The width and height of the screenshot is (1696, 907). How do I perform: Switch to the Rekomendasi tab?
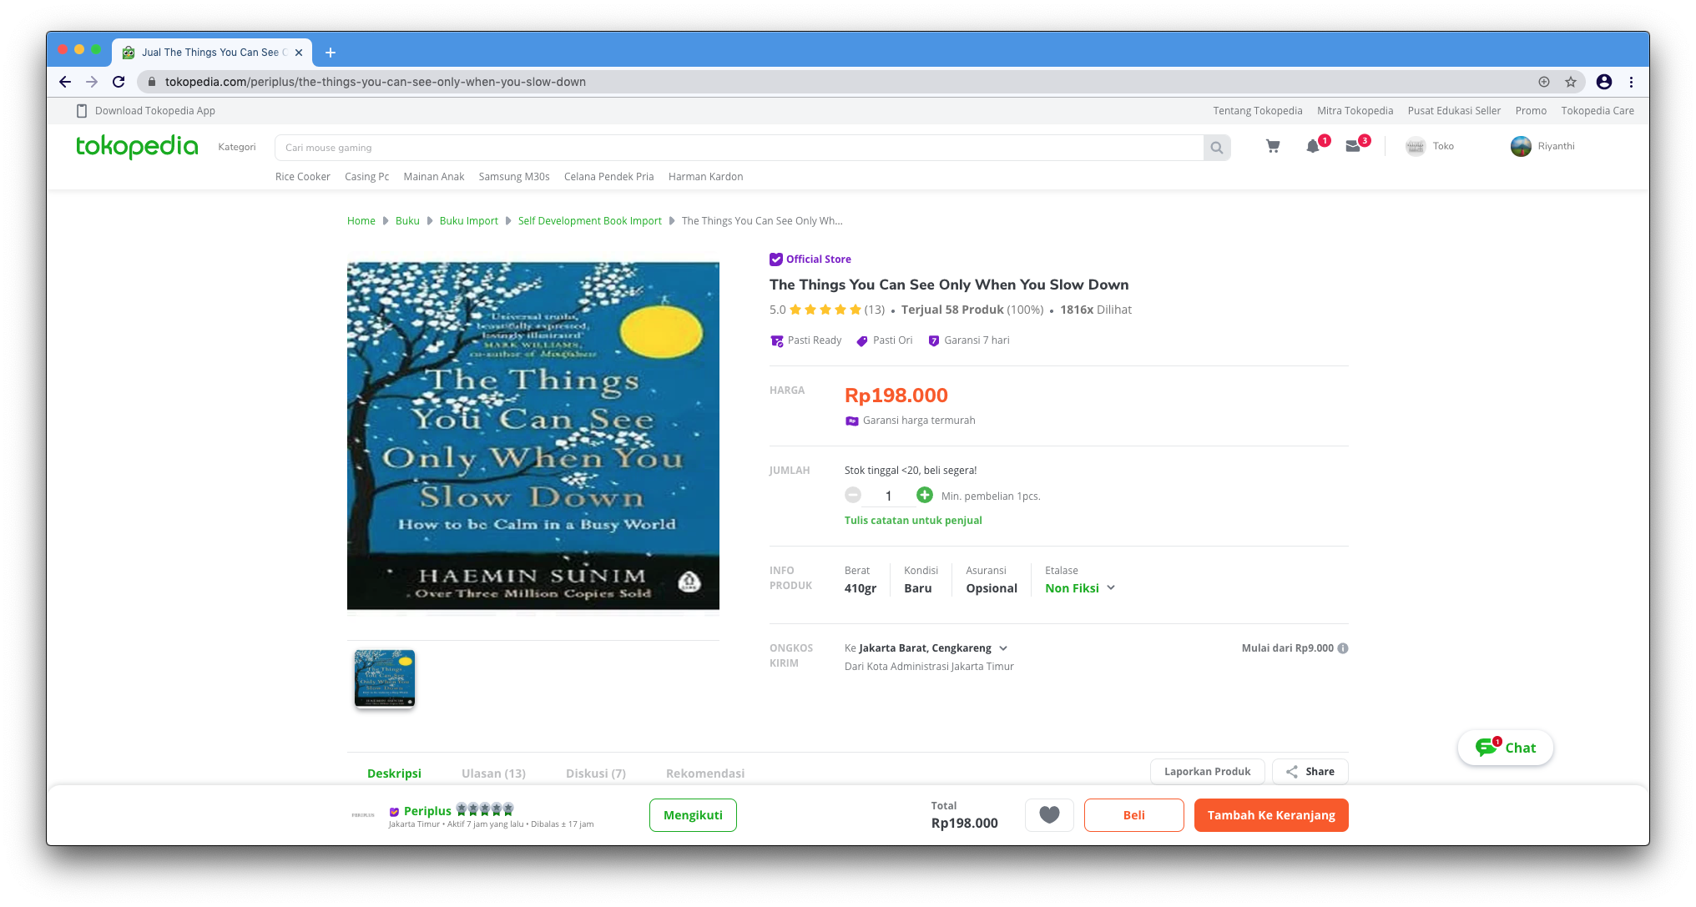click(x=705, y=773)
